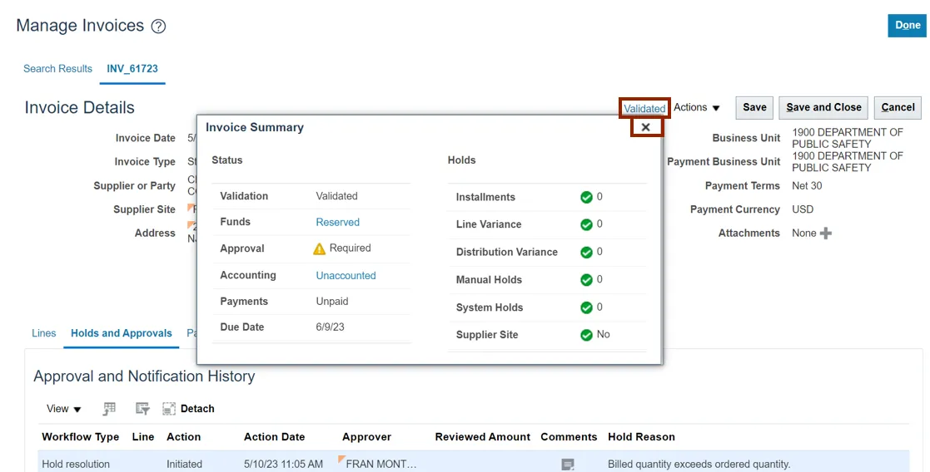Open the Reserved funds link
Viewport: 930px width, 472px height.
(337, 222)
